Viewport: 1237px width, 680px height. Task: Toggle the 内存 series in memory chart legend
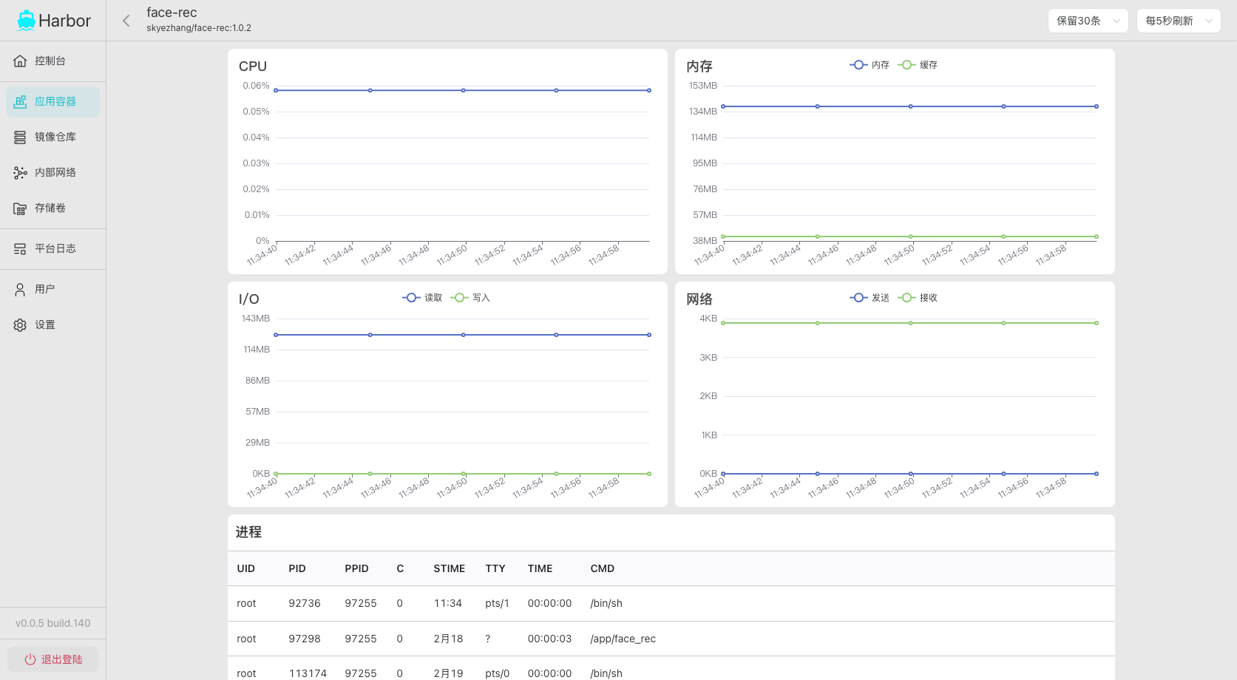[x=870, y=65]
